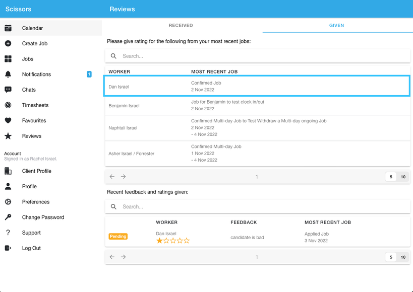Go to next page of given feedback
Image resolution: width=413 pixels, height=292 pixels.
pos(123,257)
